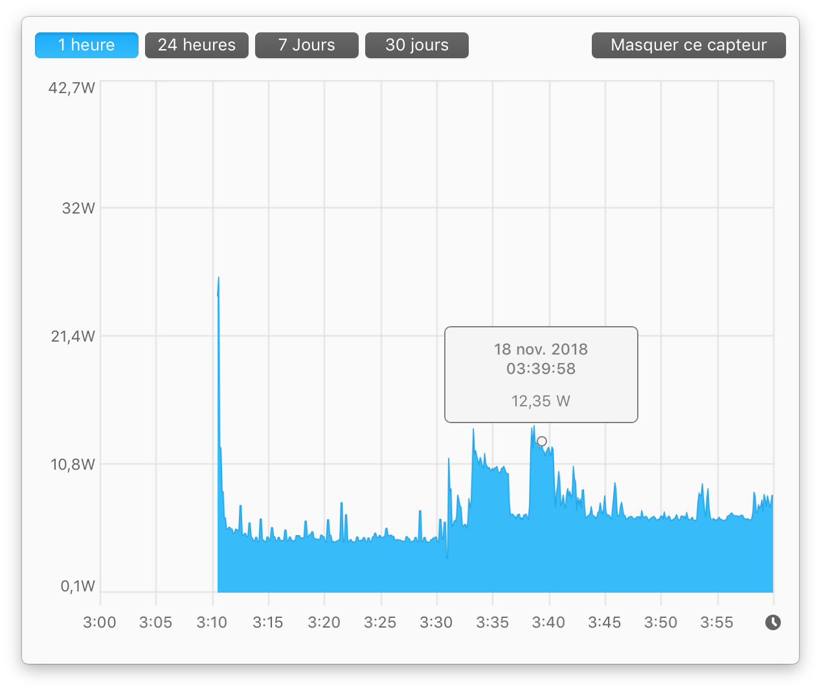The image size is (821, 691).
Task: Click the "3:40" time label on x-axis
Action: 548,622
